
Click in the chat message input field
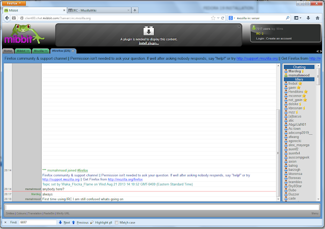[x=162, y=207]
